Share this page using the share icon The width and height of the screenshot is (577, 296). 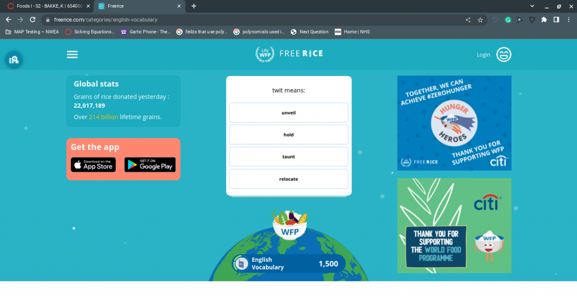pyautogui.click(x=468, y=20)
